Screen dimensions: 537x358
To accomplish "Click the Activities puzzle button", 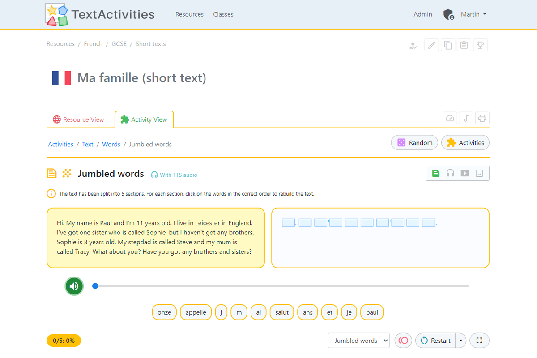I will [465, 143].
